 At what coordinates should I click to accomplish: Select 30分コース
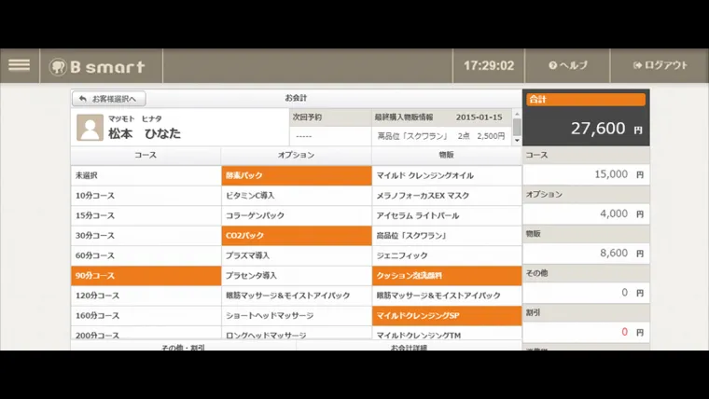pos(146,236)
